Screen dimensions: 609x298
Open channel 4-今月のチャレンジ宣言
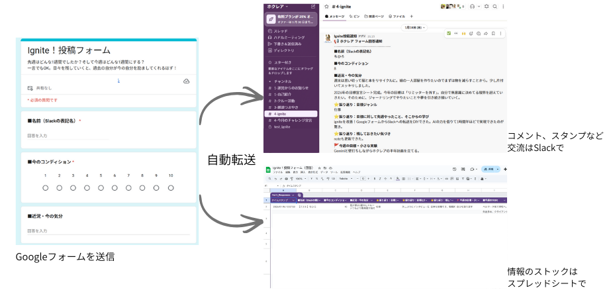pyautogui.click(x=291, y=121)
